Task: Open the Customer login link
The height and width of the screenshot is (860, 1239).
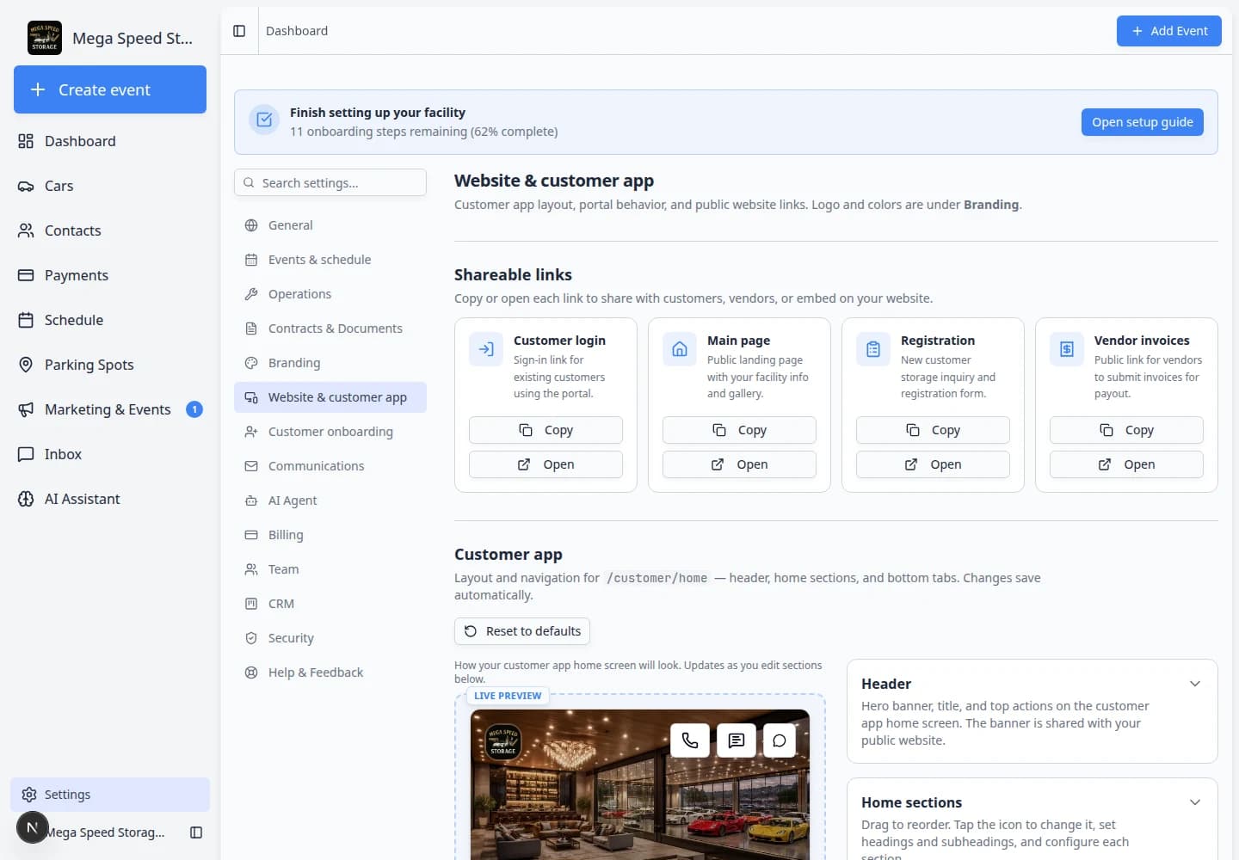Action: click(546, 464)
